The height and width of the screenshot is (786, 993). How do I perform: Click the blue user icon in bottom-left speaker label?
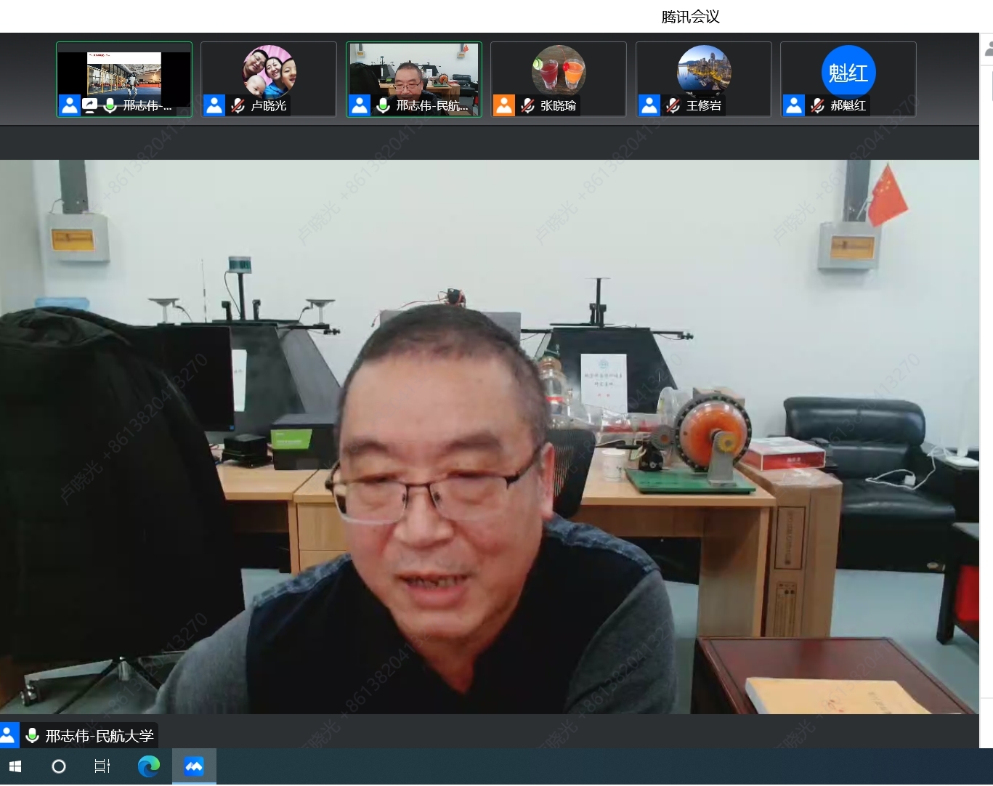(8, 735)
